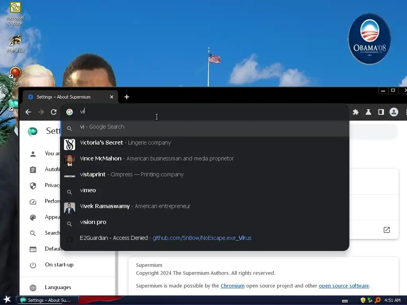The image size is (407, 305).
Task: Click the Vivek Ramaswamy photo thumbnail
Action: 70,208
